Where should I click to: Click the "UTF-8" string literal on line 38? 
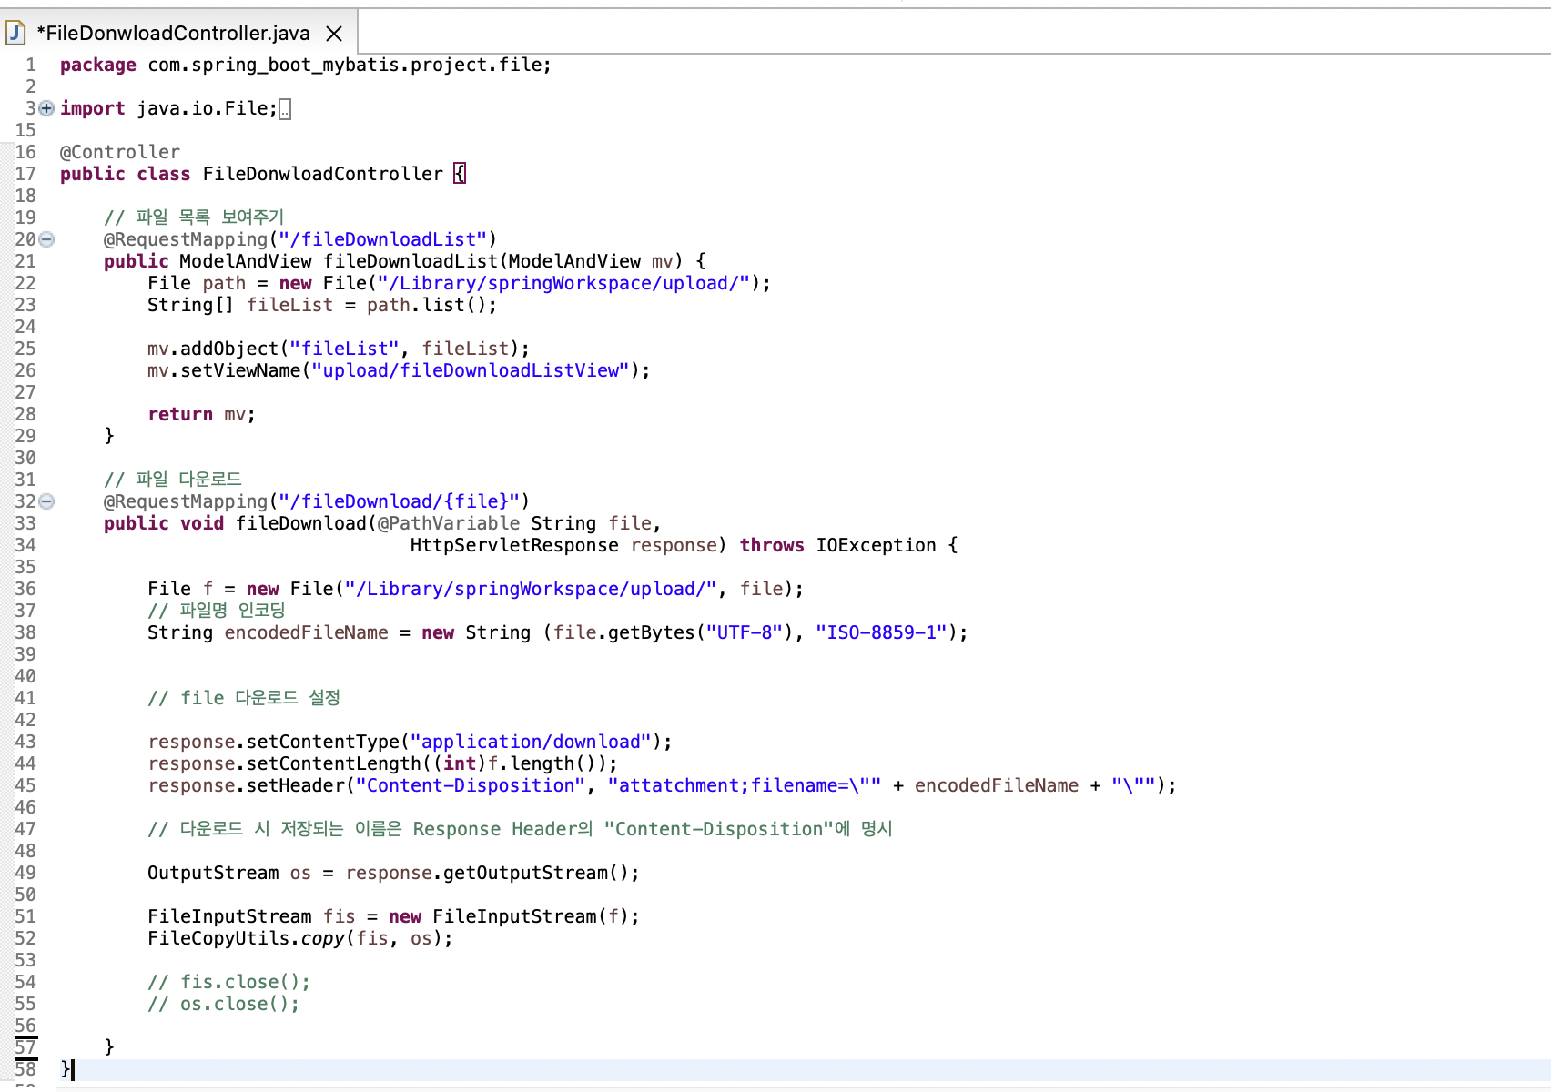(744, 632)
